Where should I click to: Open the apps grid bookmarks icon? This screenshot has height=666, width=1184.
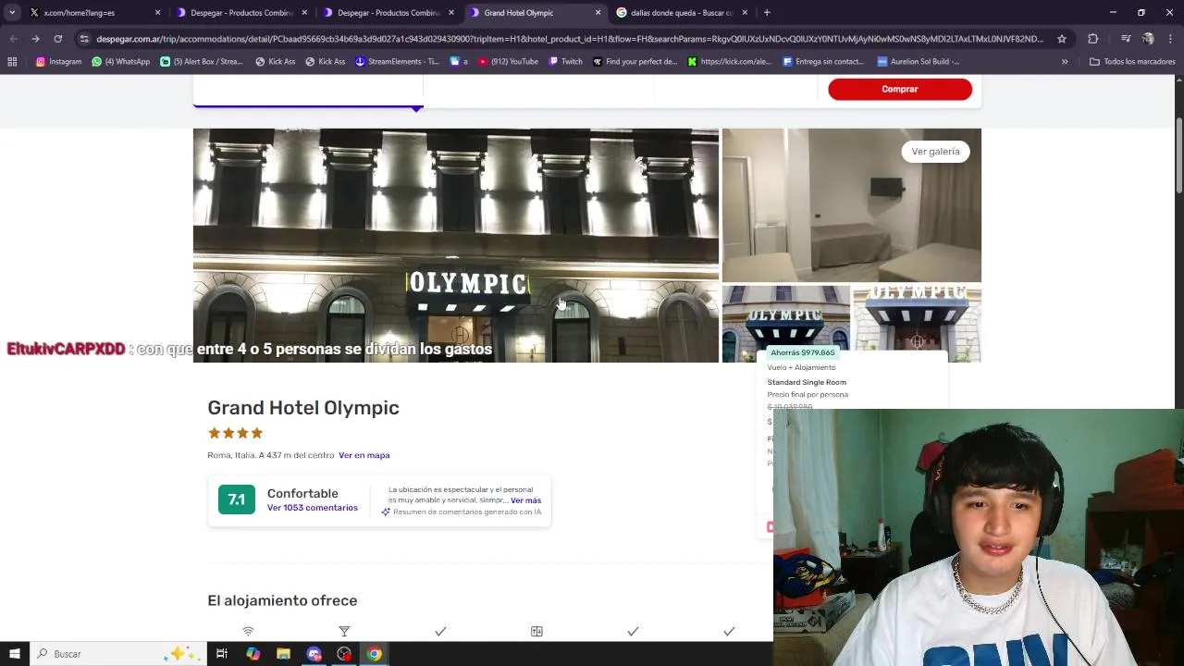[12, 62]
